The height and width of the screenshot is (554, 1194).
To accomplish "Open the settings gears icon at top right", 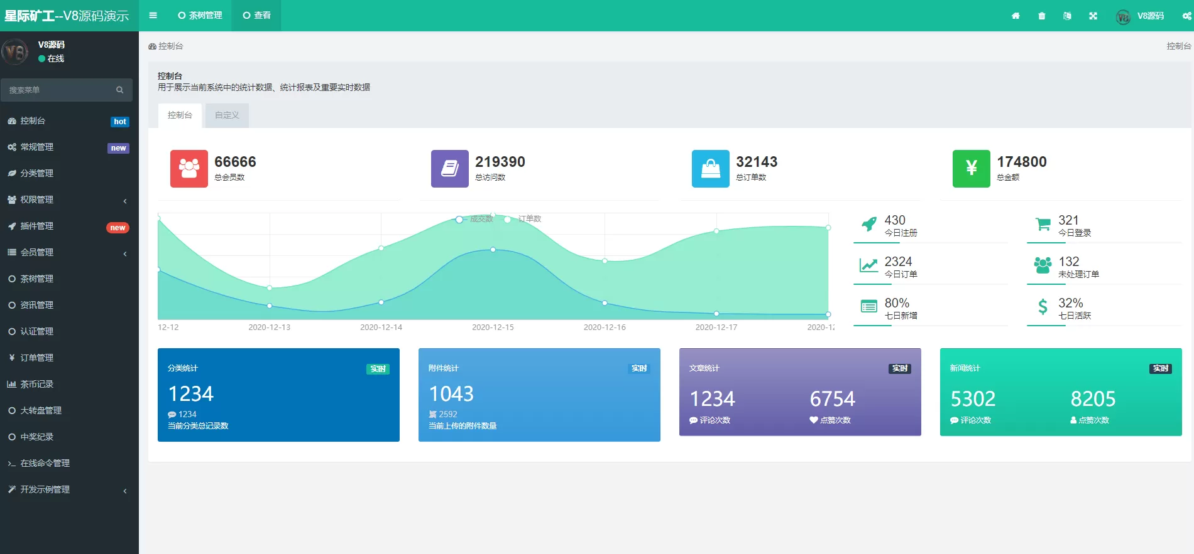I will click(1186, 16).
